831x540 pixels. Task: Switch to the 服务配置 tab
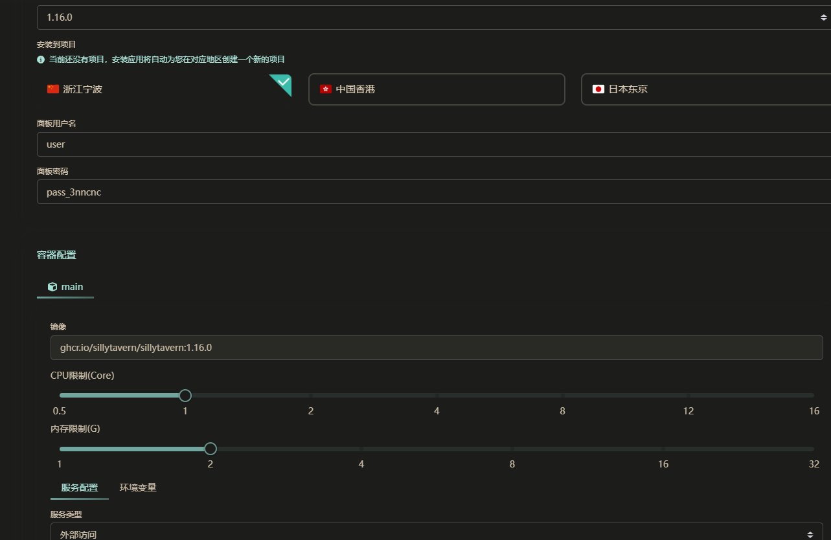pos(80,488)
